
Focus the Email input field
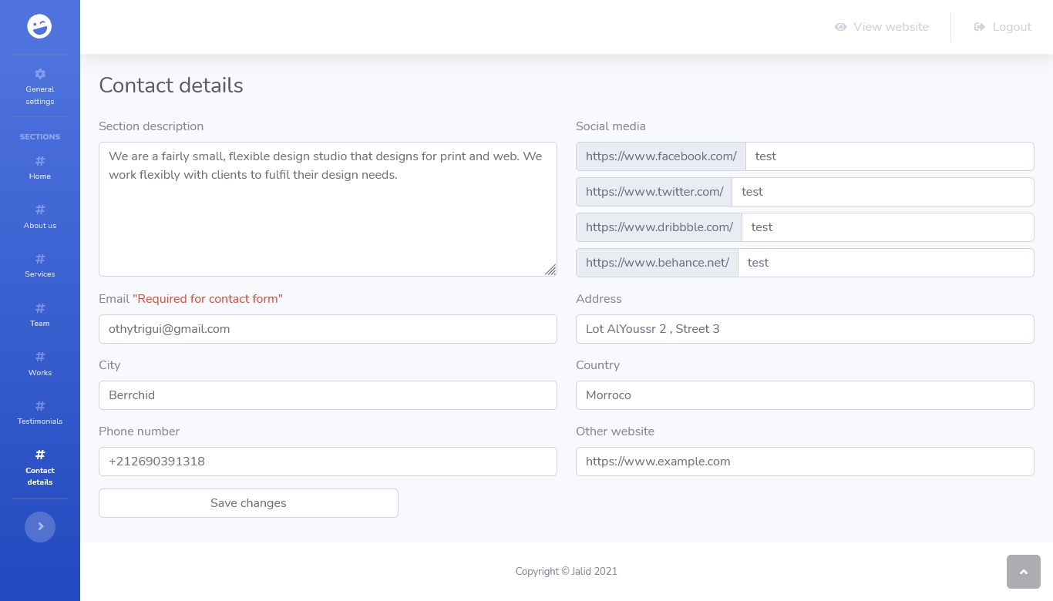tap(328, 329)
